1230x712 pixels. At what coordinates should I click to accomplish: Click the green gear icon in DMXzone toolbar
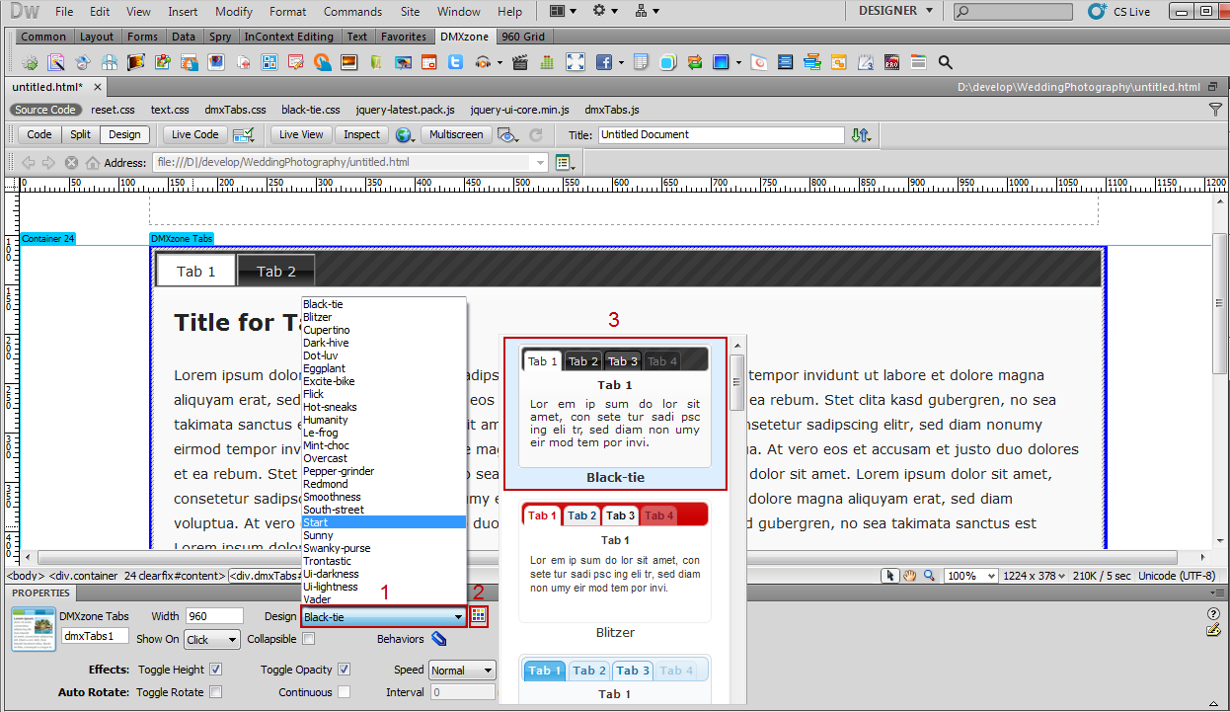[x=30, y=62]
